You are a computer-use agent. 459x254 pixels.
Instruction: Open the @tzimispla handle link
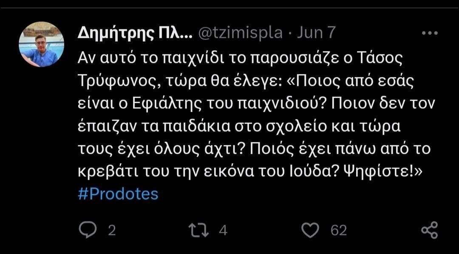coord(241,33)
